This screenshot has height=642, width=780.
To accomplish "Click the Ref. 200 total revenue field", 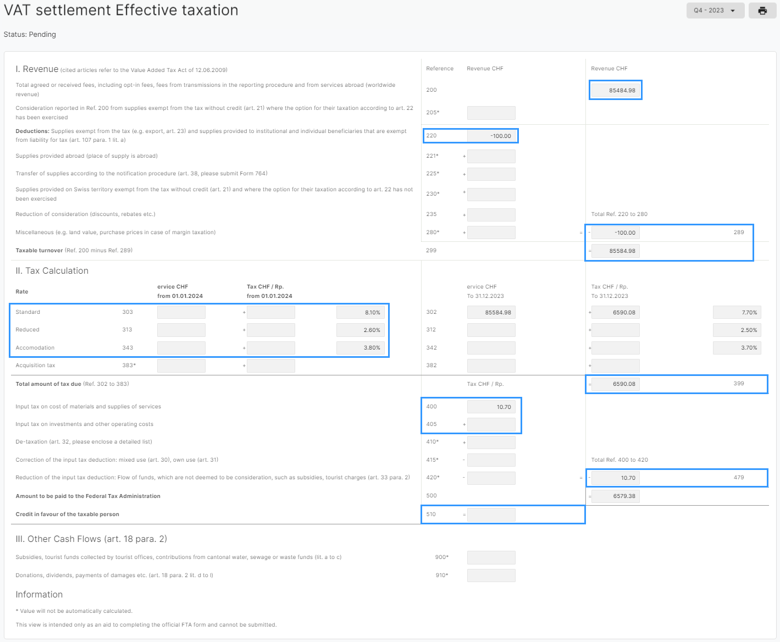I will tap(616, 90).
